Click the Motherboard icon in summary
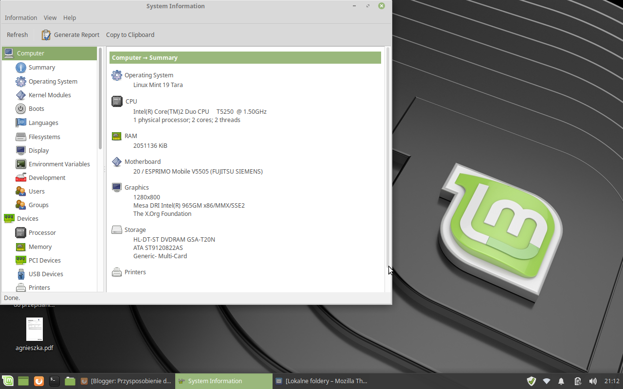 click(x=116, y=162)
